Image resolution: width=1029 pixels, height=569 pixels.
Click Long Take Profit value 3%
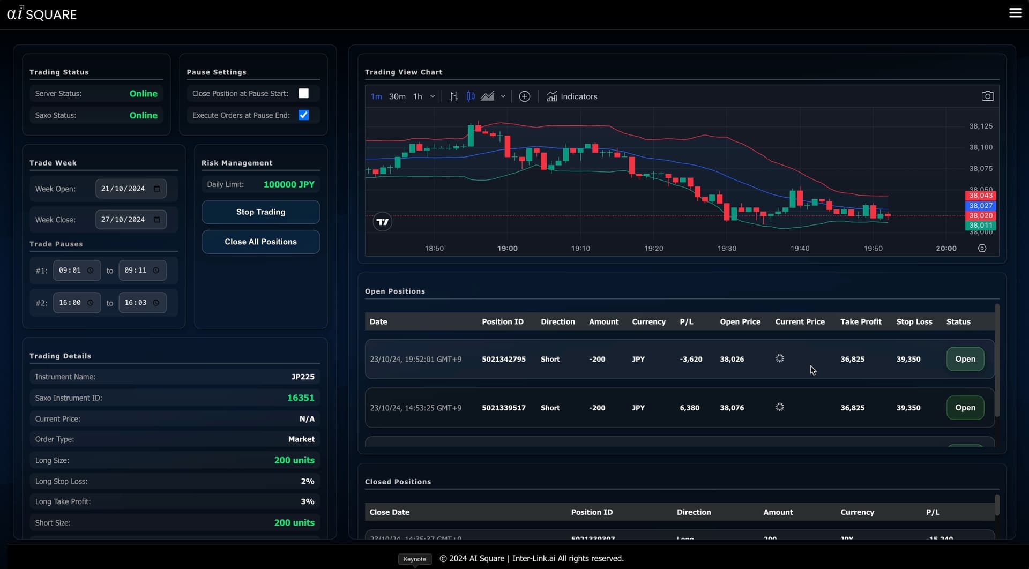tap(308, 502)
